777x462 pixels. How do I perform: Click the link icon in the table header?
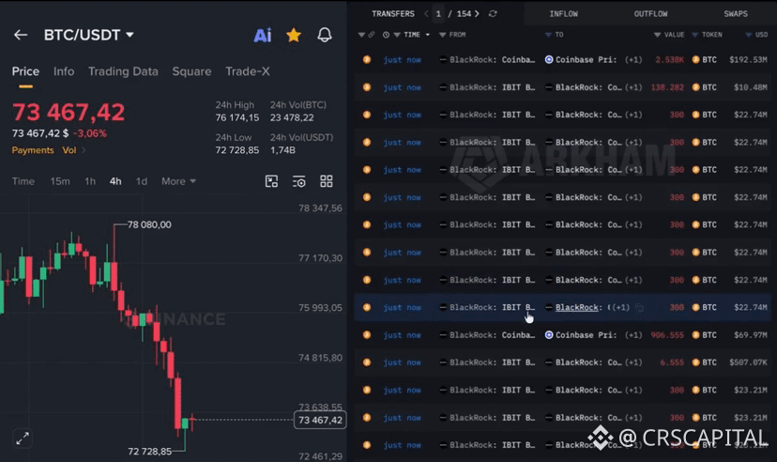coord(372,35)
